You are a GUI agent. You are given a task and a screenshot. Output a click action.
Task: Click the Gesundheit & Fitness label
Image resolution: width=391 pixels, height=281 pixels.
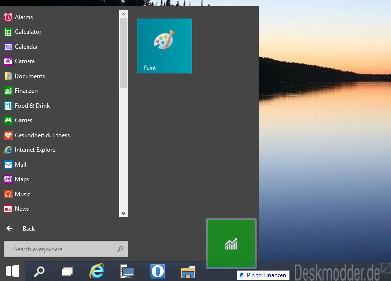42,135
